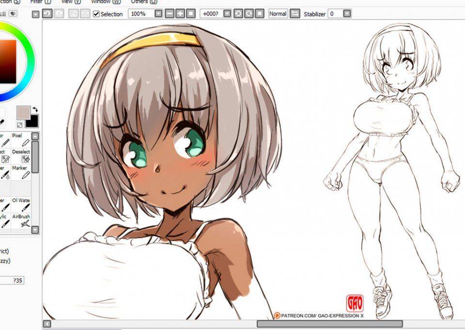Select the AirBrush tool
This screenshot has width=465, height=330.
tap(21, 221)
